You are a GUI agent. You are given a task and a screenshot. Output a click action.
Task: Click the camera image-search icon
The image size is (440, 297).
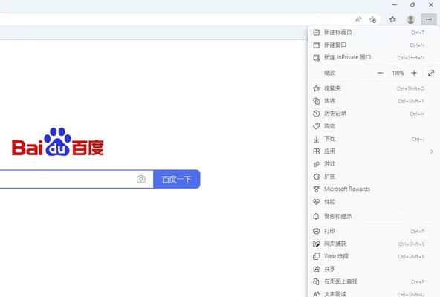tap(141, 179)
